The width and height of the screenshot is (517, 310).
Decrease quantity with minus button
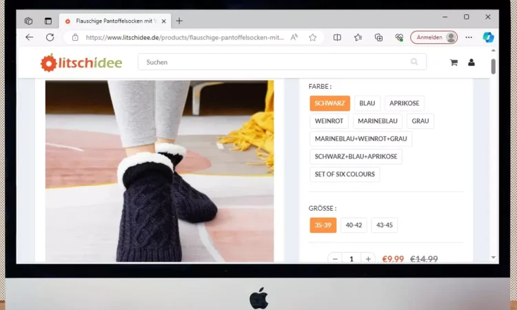[x=335, y=259]
